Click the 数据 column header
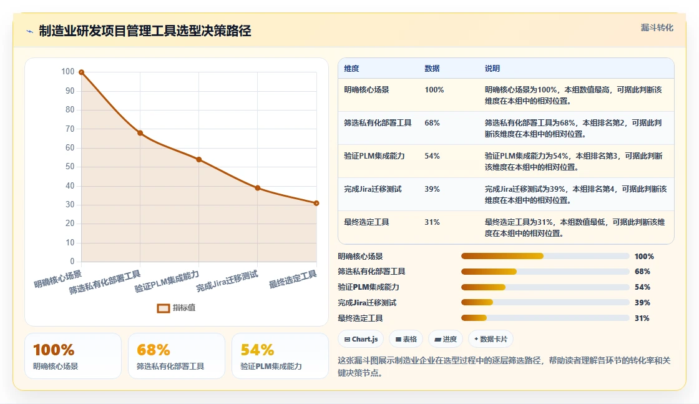699x404 pixels. 432,69
